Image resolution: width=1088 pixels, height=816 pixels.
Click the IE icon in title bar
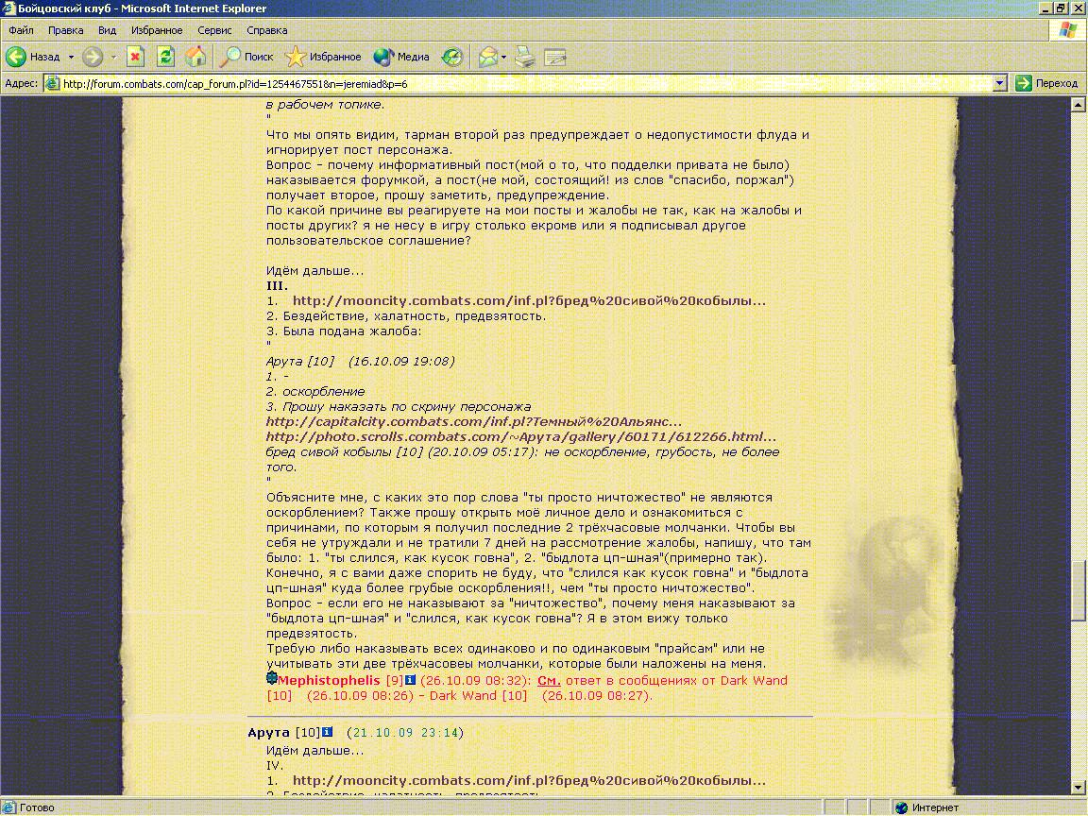pyautogui.click(x=9, y=8)
